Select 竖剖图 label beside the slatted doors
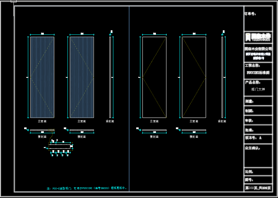Viewport: 278px width, 198px height. pyautogui.click(x=110, y=121)
